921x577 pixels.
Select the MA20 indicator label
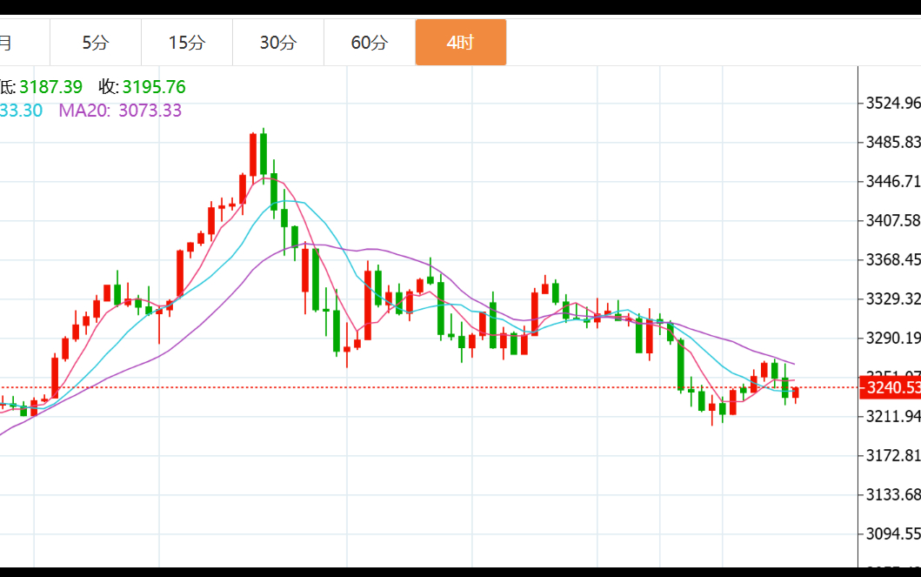point(84,111)
